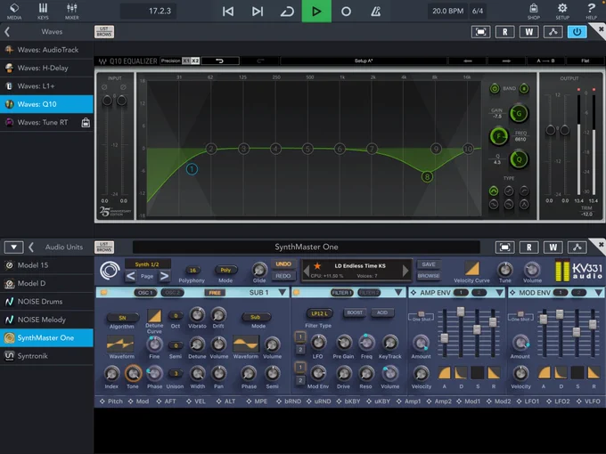Click SynthMaster REDO button

tap(283, 276)
